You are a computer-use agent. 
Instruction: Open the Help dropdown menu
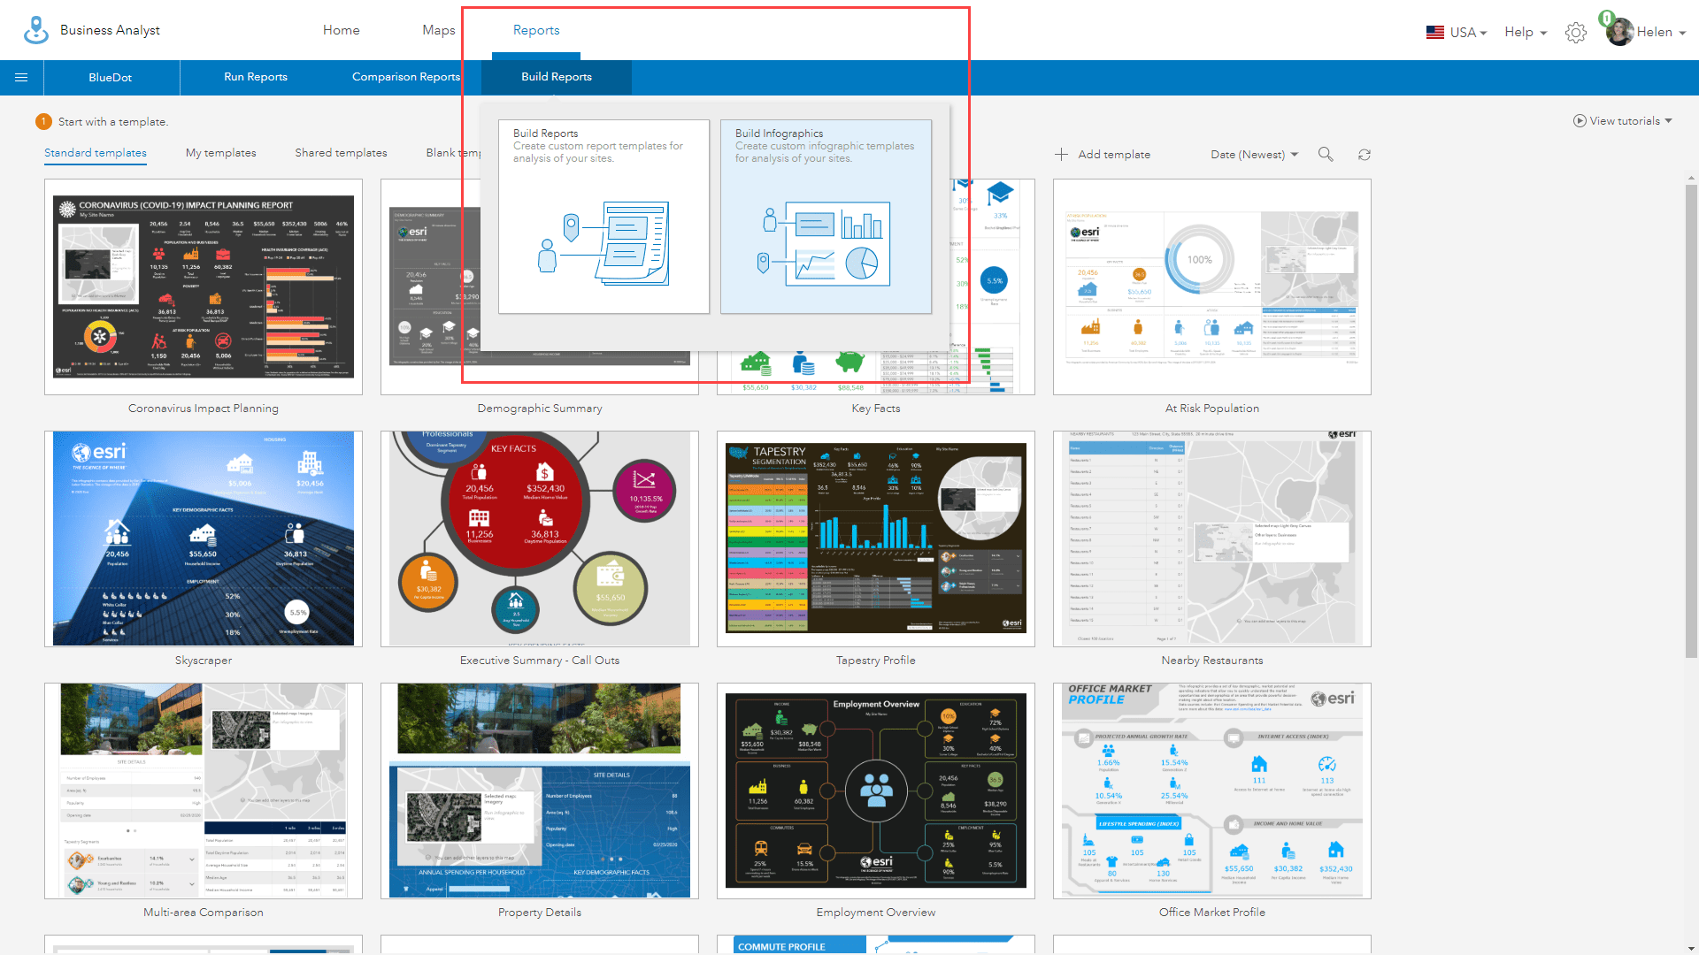1526,33
